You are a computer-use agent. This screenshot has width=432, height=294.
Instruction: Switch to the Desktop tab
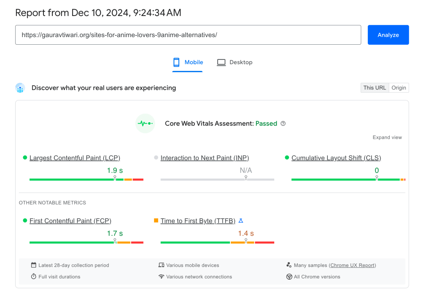pos(235,62)
